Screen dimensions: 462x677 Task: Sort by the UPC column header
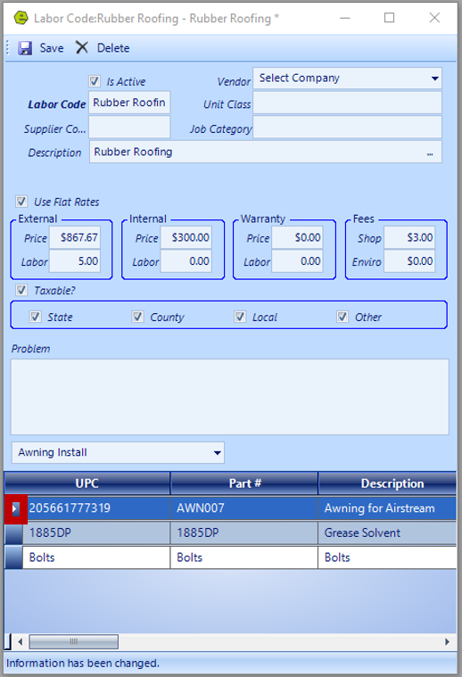click(x=87, y=483)
